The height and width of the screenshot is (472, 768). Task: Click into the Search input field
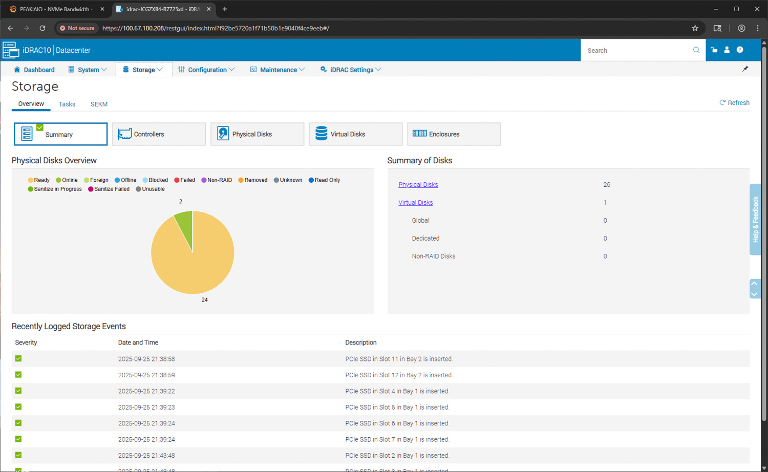(x=636, y=51)
